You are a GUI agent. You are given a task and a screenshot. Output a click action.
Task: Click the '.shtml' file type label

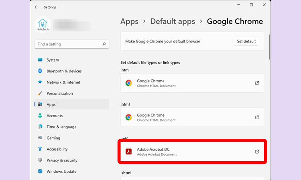tap(126, 173)
